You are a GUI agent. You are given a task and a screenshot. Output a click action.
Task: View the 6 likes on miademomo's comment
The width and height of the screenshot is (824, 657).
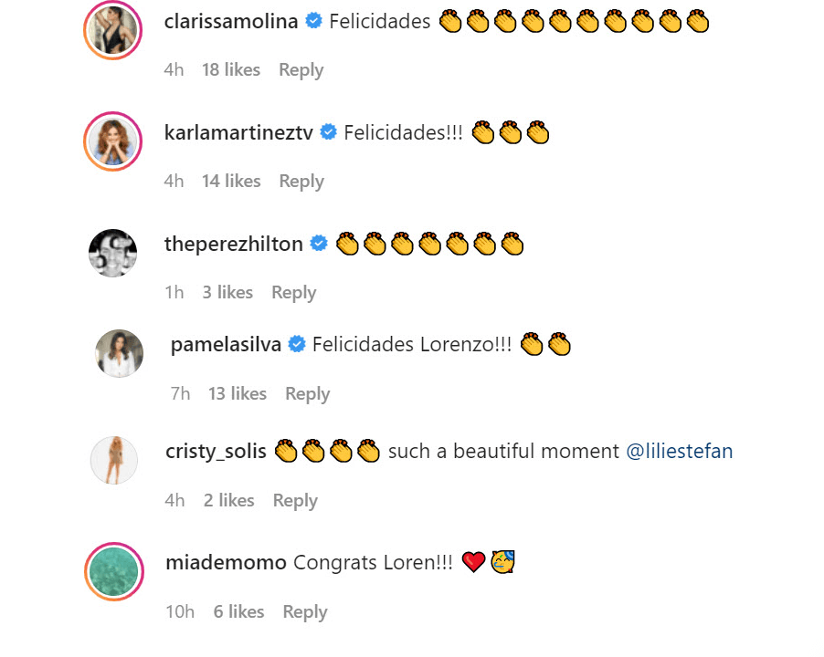click(238, 611)
